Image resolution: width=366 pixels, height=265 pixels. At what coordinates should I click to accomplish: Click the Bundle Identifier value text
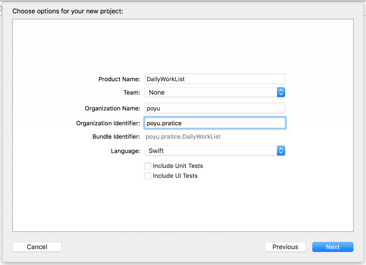tap(183, 136)
